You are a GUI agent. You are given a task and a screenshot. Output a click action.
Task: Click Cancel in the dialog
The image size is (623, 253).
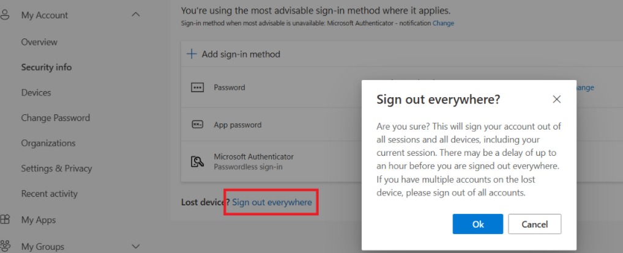click(x=535, y=224)
